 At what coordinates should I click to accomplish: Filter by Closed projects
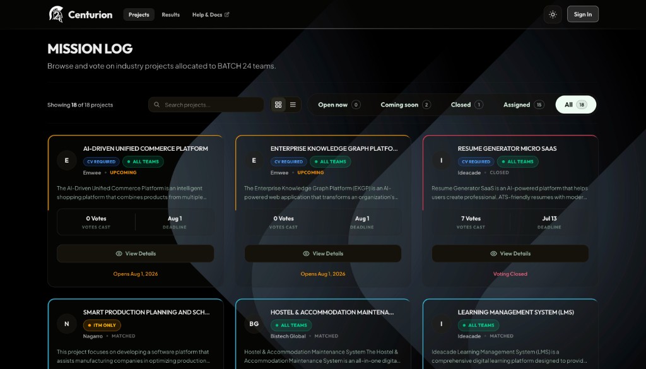coord(467,105)
